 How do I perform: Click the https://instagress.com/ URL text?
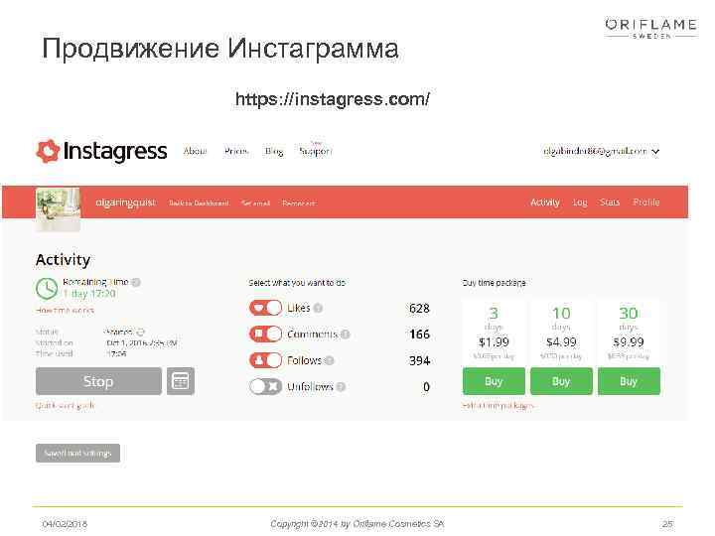[333, 99]
